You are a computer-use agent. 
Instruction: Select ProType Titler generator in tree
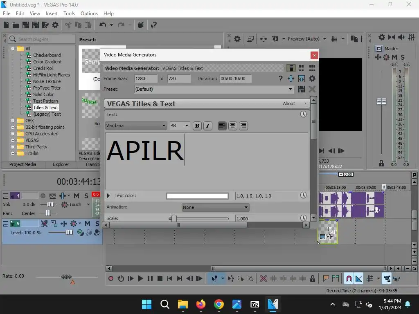pos(47,88)
